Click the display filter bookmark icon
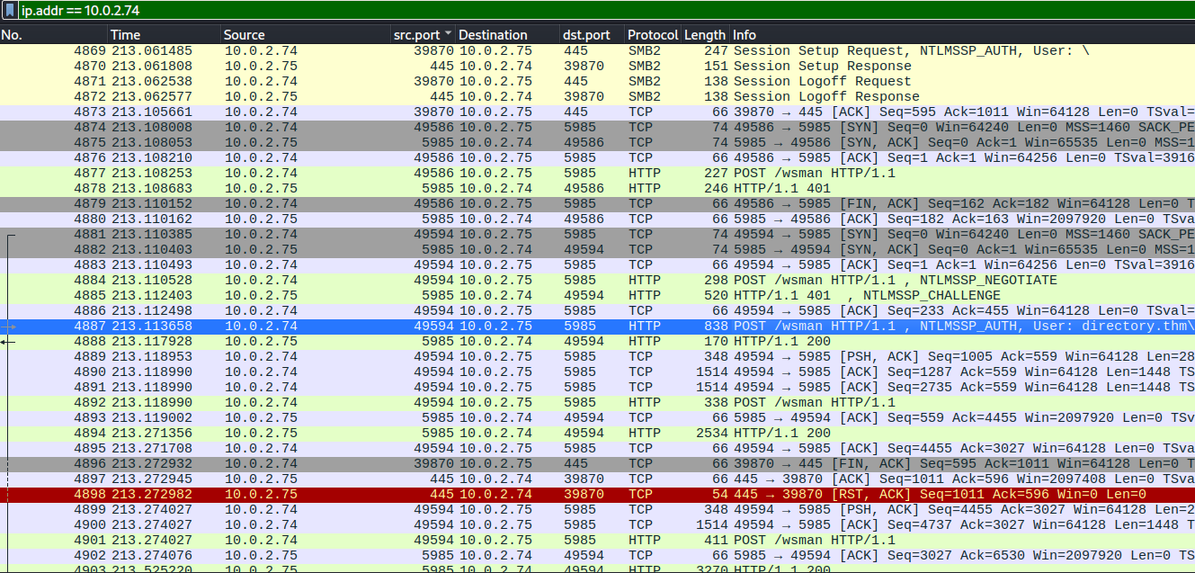Screen dimensions: 1195x573 (10, 11)
